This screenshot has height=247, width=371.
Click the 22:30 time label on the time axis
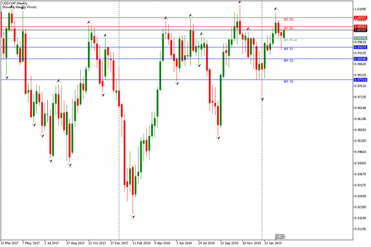(280, 237)
